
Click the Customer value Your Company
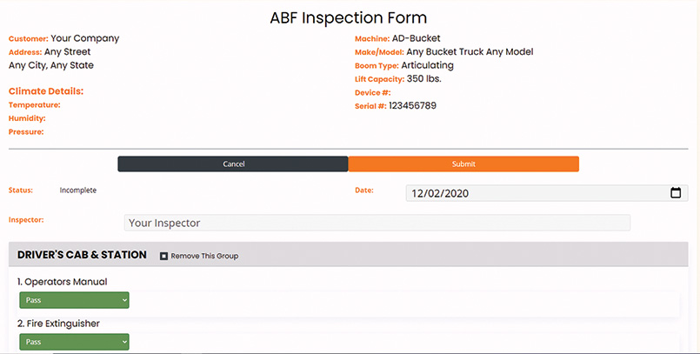85,38
